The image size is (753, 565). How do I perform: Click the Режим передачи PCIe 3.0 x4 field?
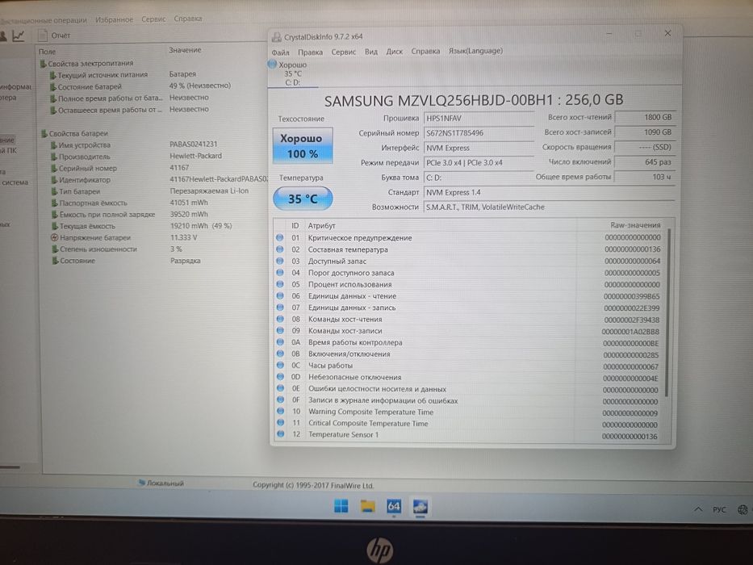point(479,163)
